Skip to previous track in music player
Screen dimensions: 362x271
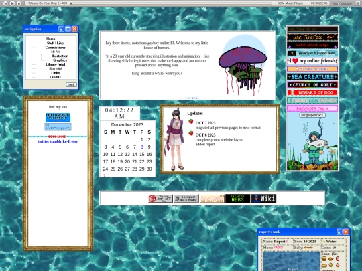[x=5, y=3]
